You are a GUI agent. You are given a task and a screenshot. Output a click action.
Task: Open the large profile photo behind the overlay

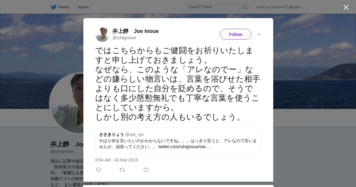point(66,103)
